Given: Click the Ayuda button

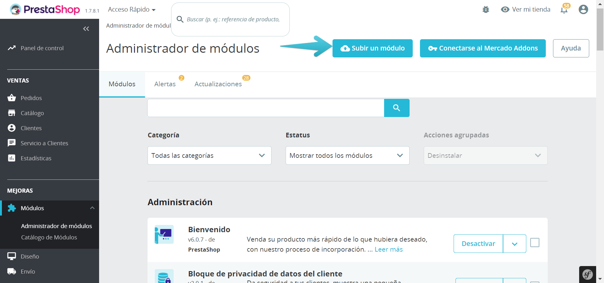Looking at the screenshot, I should 571,48.
